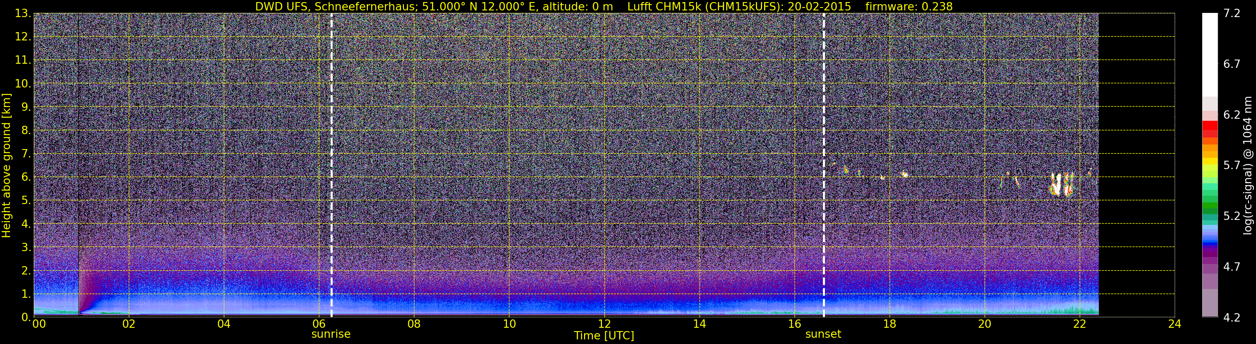1256x344 pixels.
Task: Click the '16' tick label on the time axis
Action: pos(794,324)
